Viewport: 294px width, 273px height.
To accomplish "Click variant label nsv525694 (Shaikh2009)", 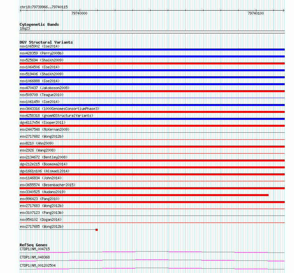I will (x=42, y=60).
